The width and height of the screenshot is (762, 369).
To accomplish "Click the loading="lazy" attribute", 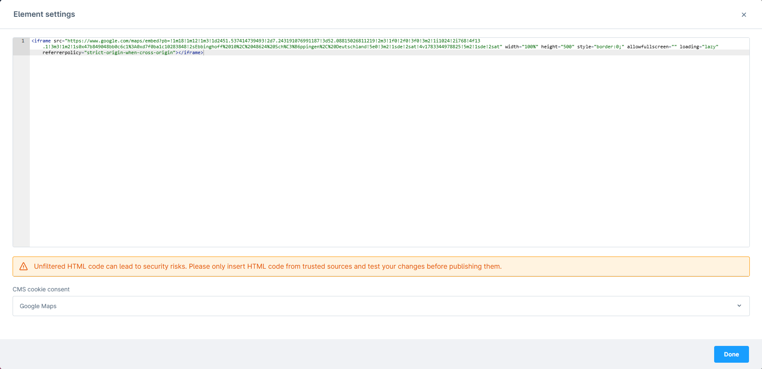I will [x=699, y=47].
